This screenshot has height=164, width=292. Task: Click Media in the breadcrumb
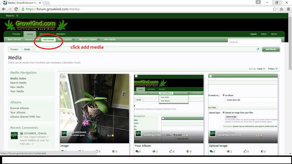tap(27, 49)
